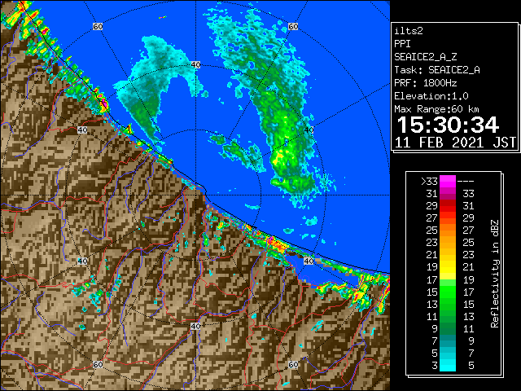The height and width of the screenshot is (391, 521).
Task: Pick the yellow 19–21 dBZ color swatch
Action: [448, 267]
